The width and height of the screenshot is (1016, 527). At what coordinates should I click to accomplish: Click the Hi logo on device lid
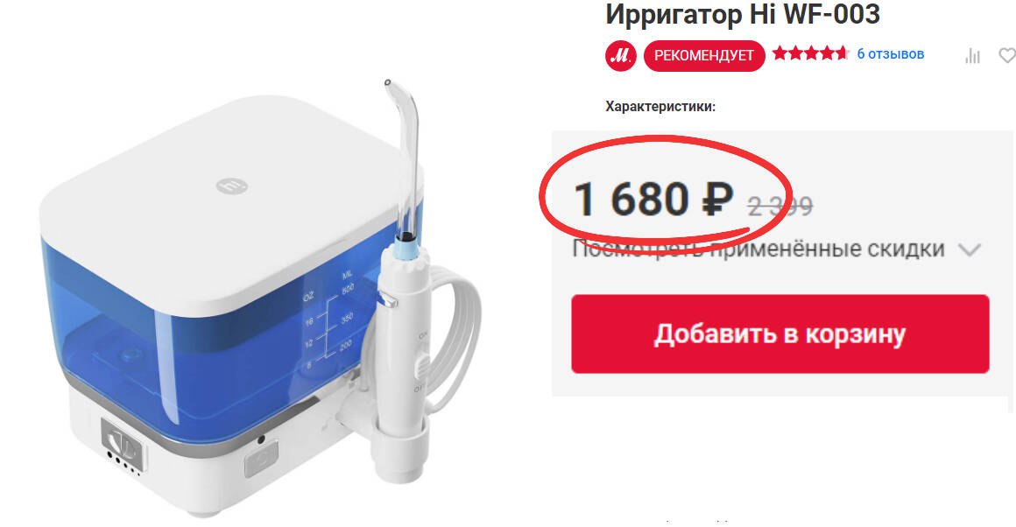pos(232,186)
